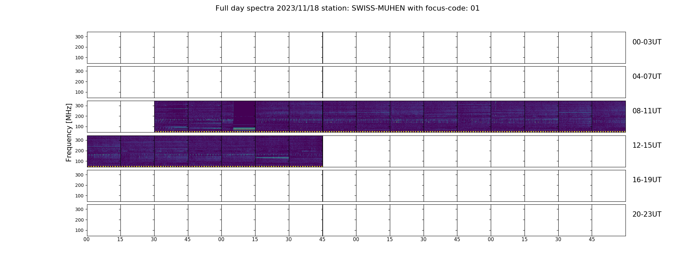Select the 08-11UT row label
The width and height of the screenshot is (695, 265).
[647, 111]
